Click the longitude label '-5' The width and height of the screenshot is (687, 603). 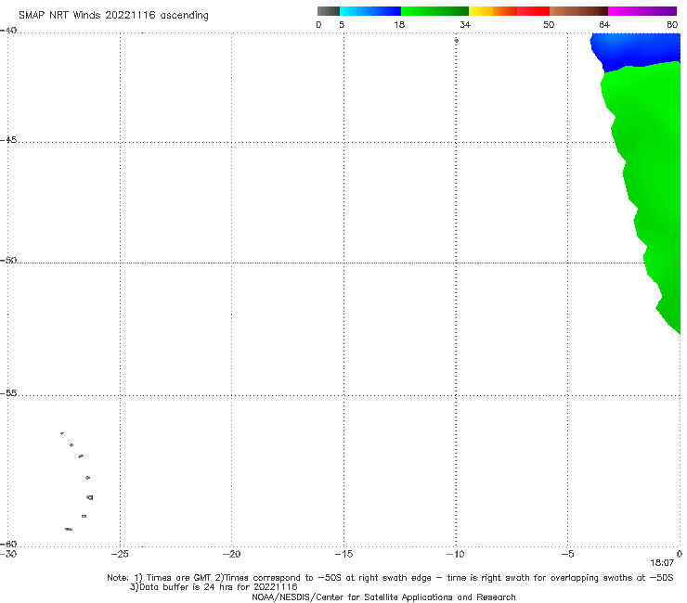click(x=567, y=554)
